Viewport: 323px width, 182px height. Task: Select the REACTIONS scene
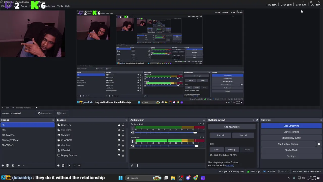[x=27, y=145]
